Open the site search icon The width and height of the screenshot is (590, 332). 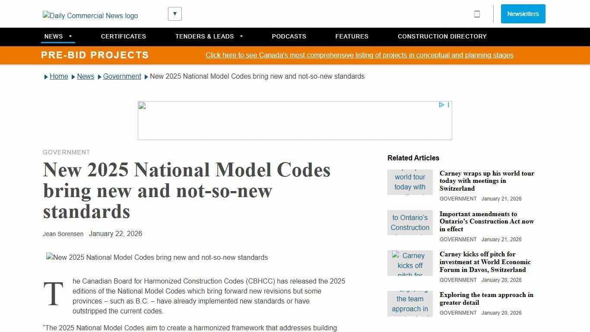pyautogui.click(x=477, y=13)
